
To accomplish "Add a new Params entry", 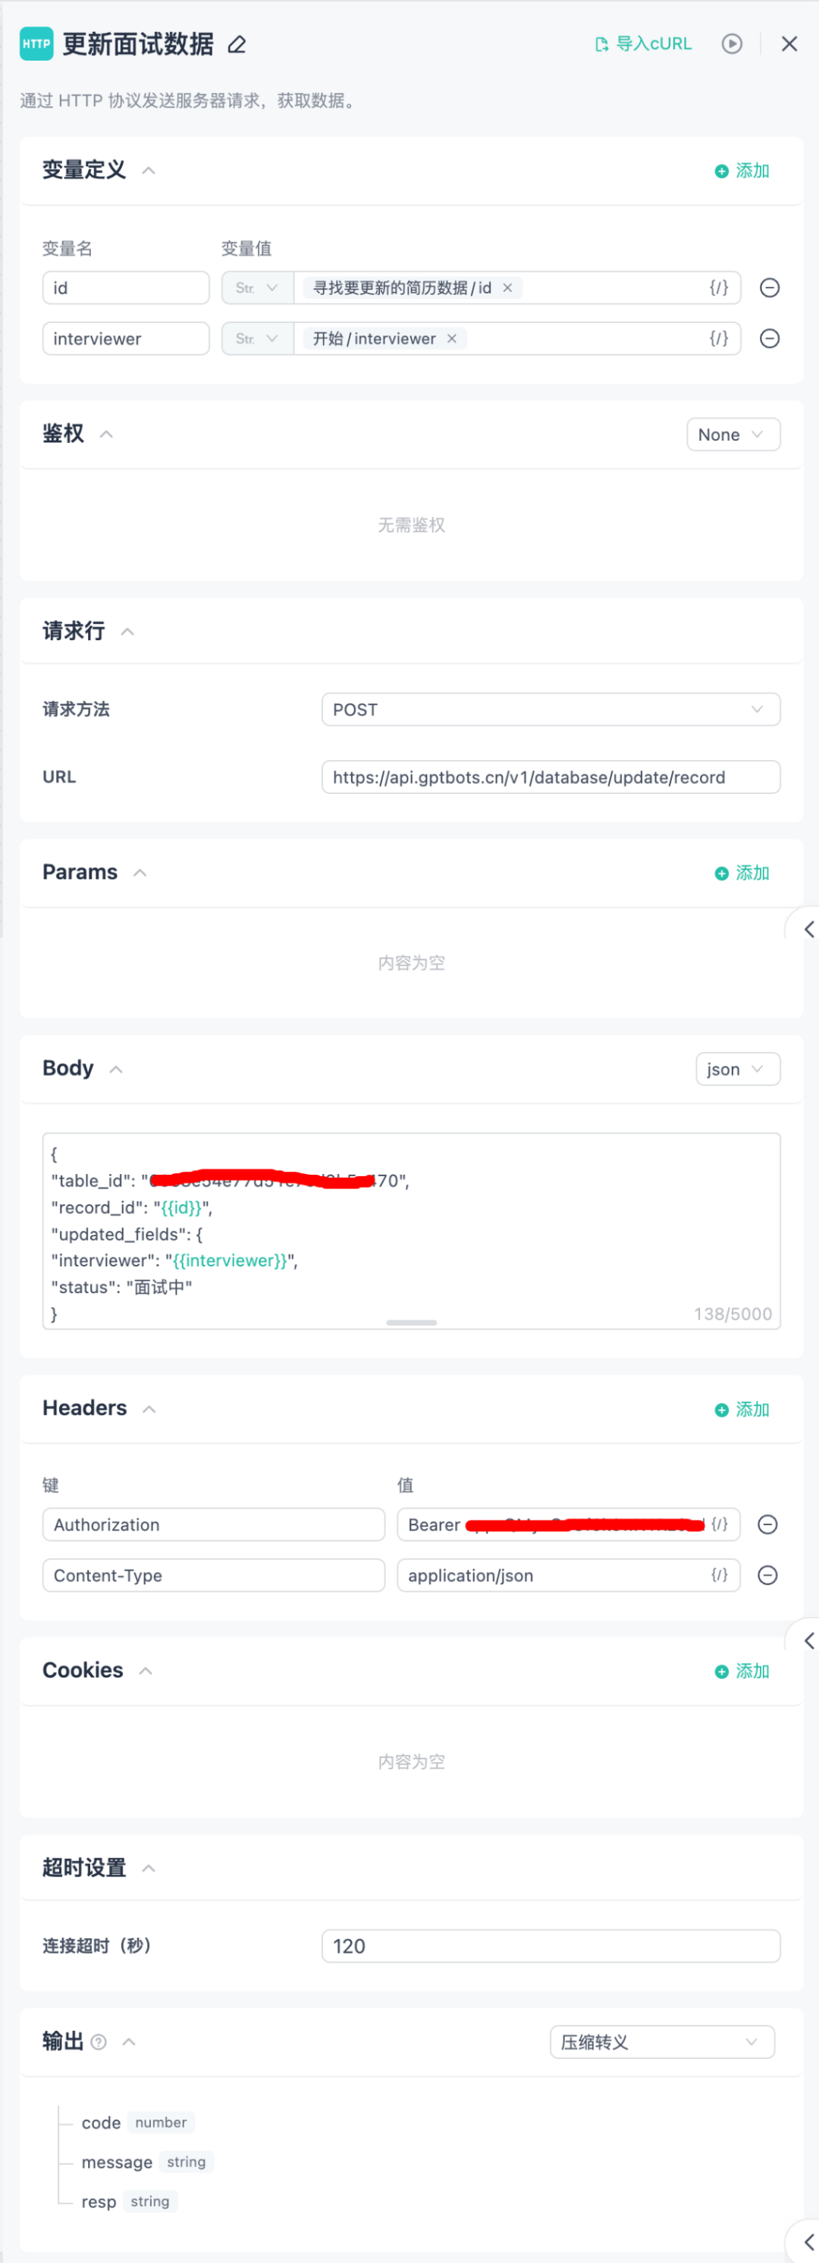I will [742, 872].
